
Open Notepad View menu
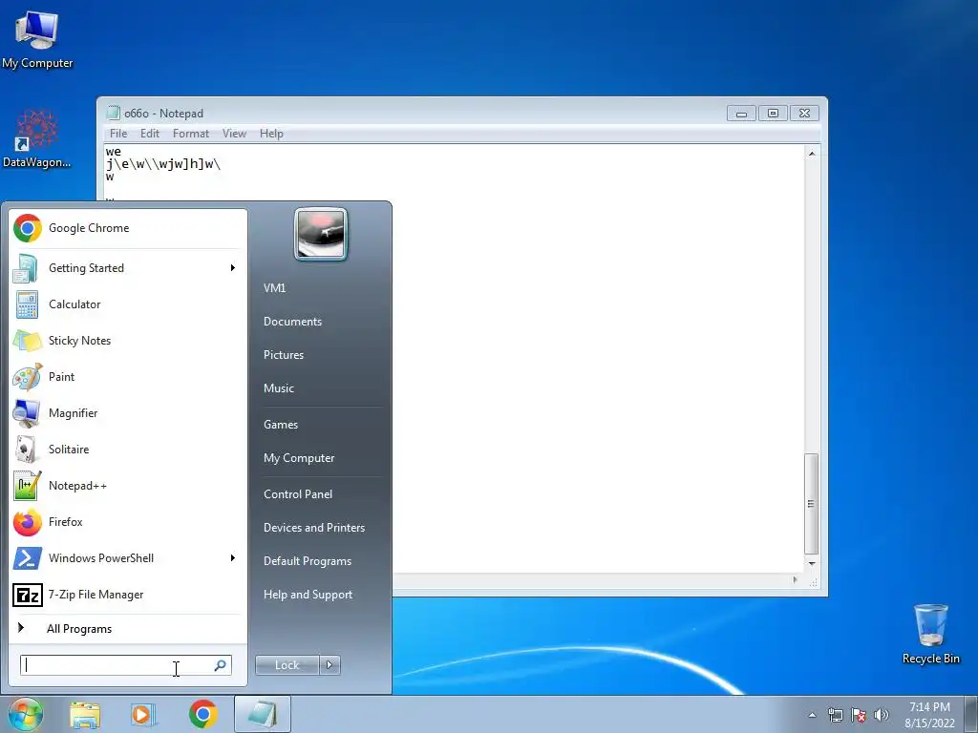(235, 134)
